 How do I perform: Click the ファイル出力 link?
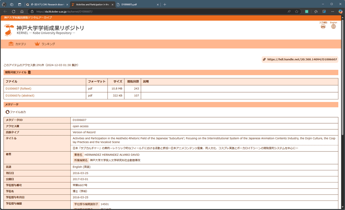pos(18,112)
